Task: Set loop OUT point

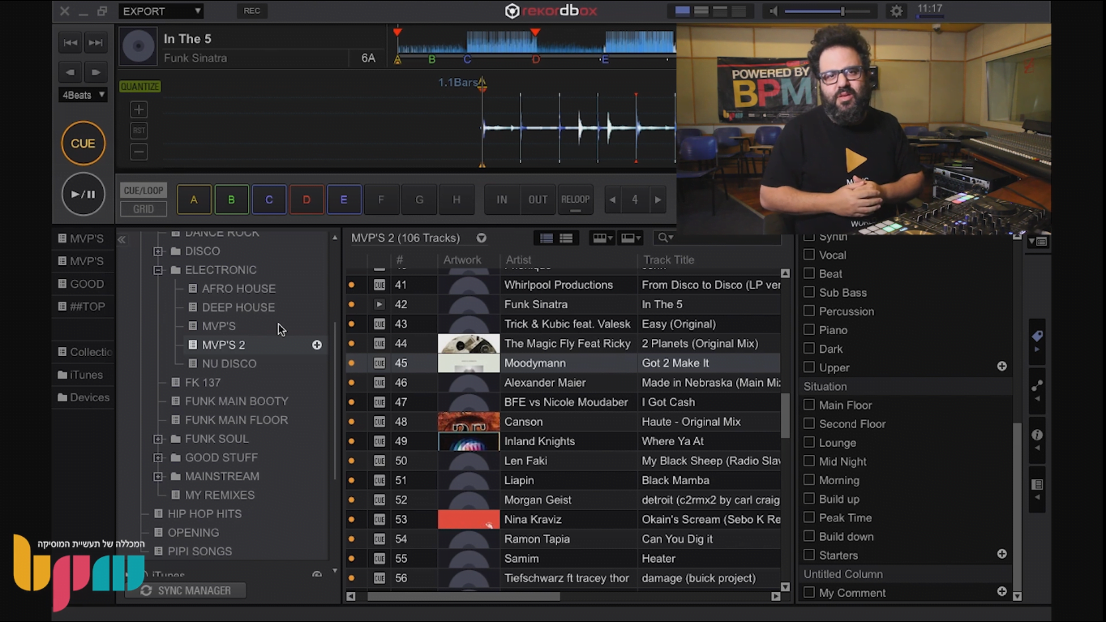Action: click(538, 199)
